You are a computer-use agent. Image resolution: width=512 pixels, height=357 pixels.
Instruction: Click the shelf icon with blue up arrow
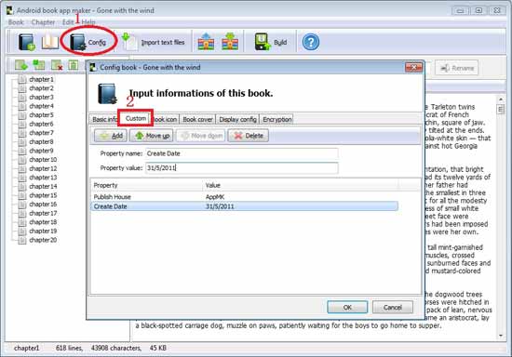pos(206,42)
